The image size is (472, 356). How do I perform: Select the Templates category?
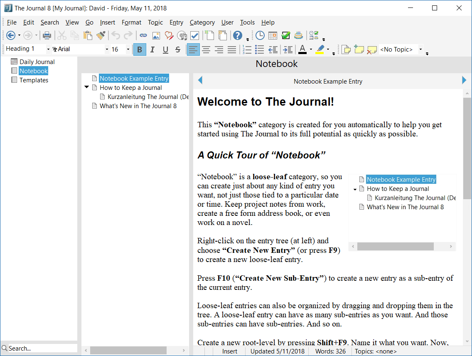pyautogui.click(x=34, y=80)
